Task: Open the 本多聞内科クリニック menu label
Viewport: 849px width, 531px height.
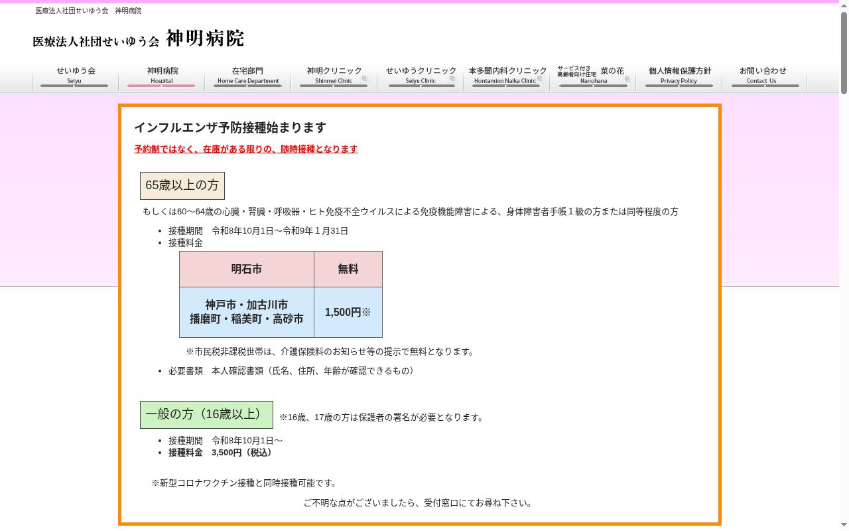Action: tap(507, 76)
